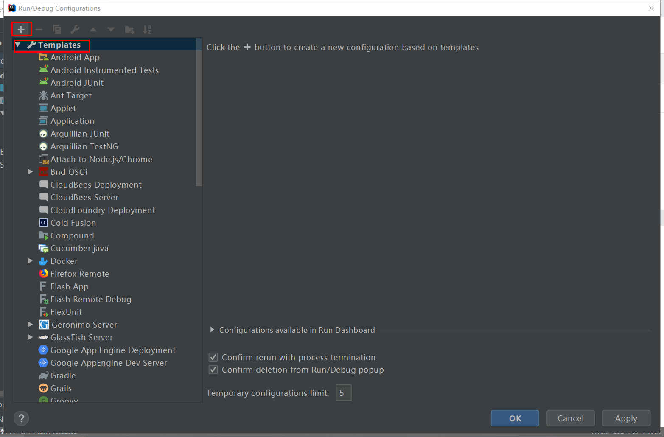Click the Add New Configuration plus icon
Screen dimensions: 664x437
pyautogui.click(x=21, y=29)
